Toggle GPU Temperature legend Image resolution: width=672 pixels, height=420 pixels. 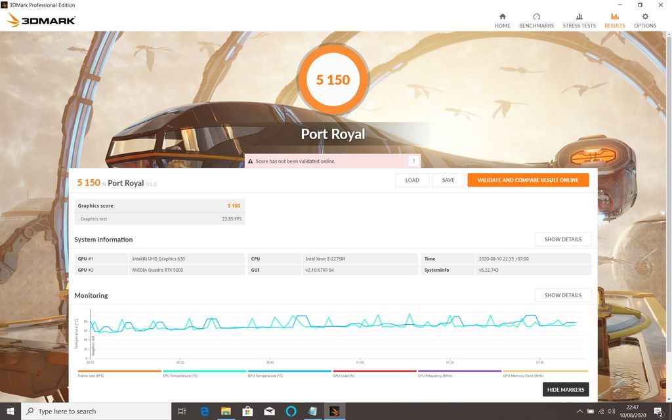[x=289, y=373]
